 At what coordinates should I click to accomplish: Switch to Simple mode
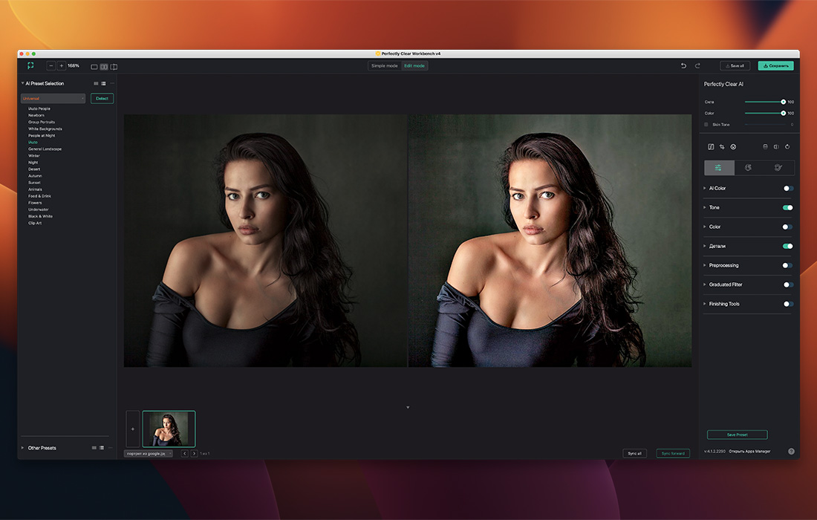point(385,66)
